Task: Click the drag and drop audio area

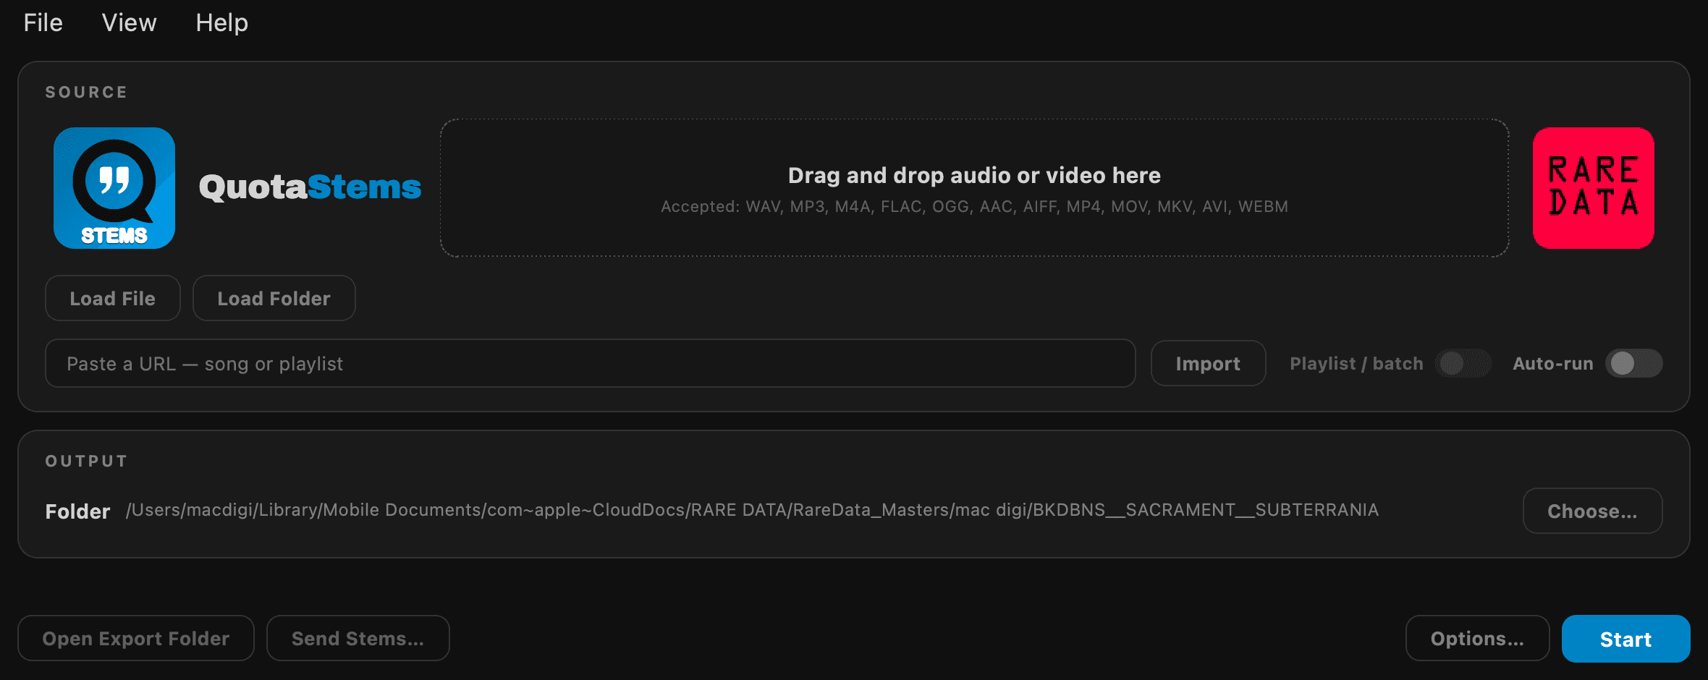Action: 974,188
